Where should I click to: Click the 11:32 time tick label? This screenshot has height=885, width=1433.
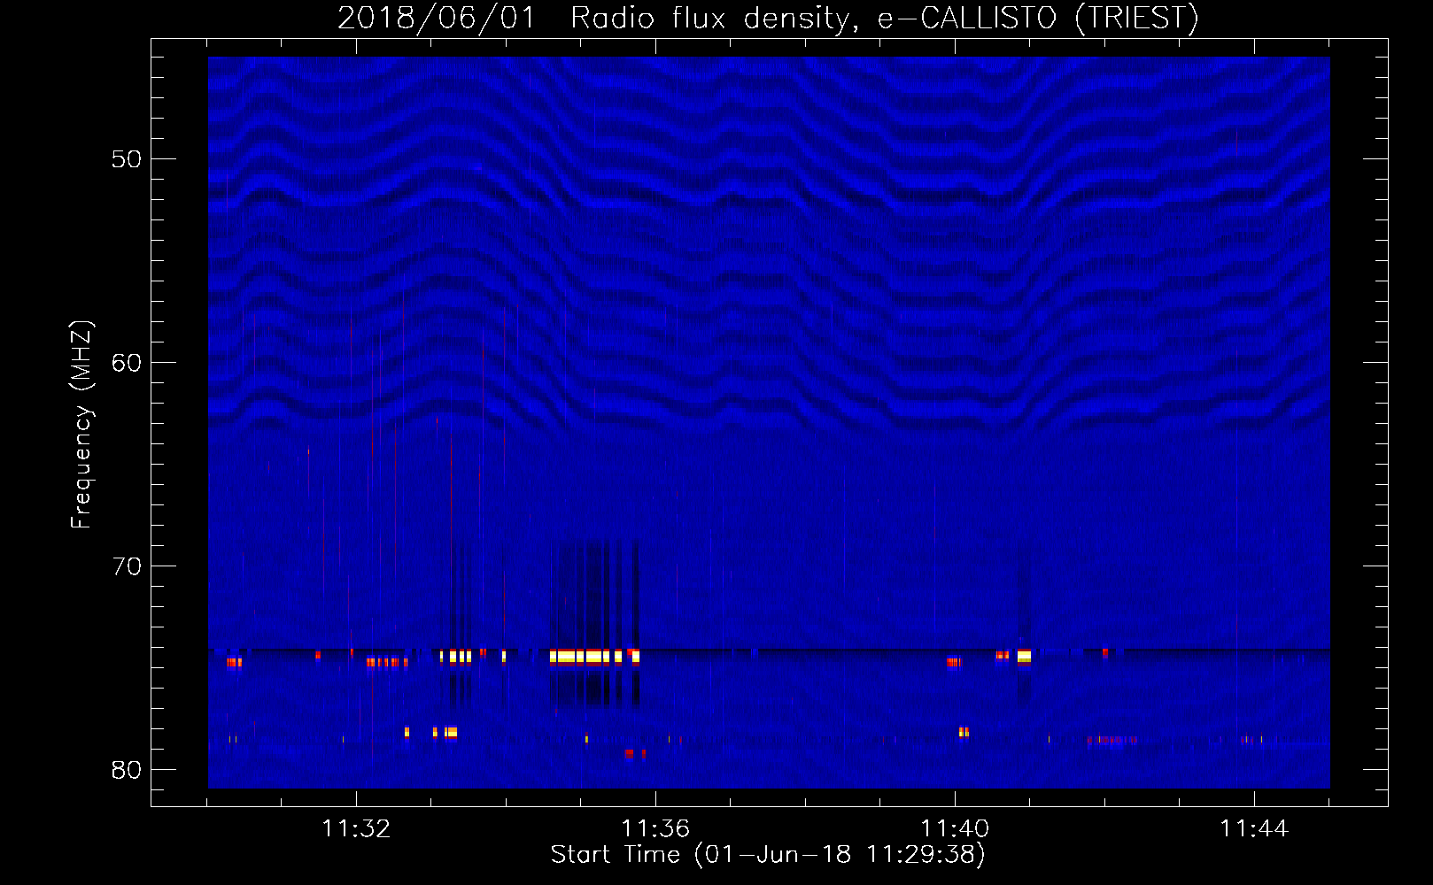(356, 829)
